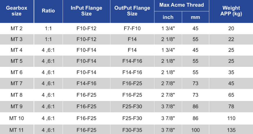Select the Weight APP (kg) header
The width and height of the screenshot is (253, 134).
click(231, 11)
